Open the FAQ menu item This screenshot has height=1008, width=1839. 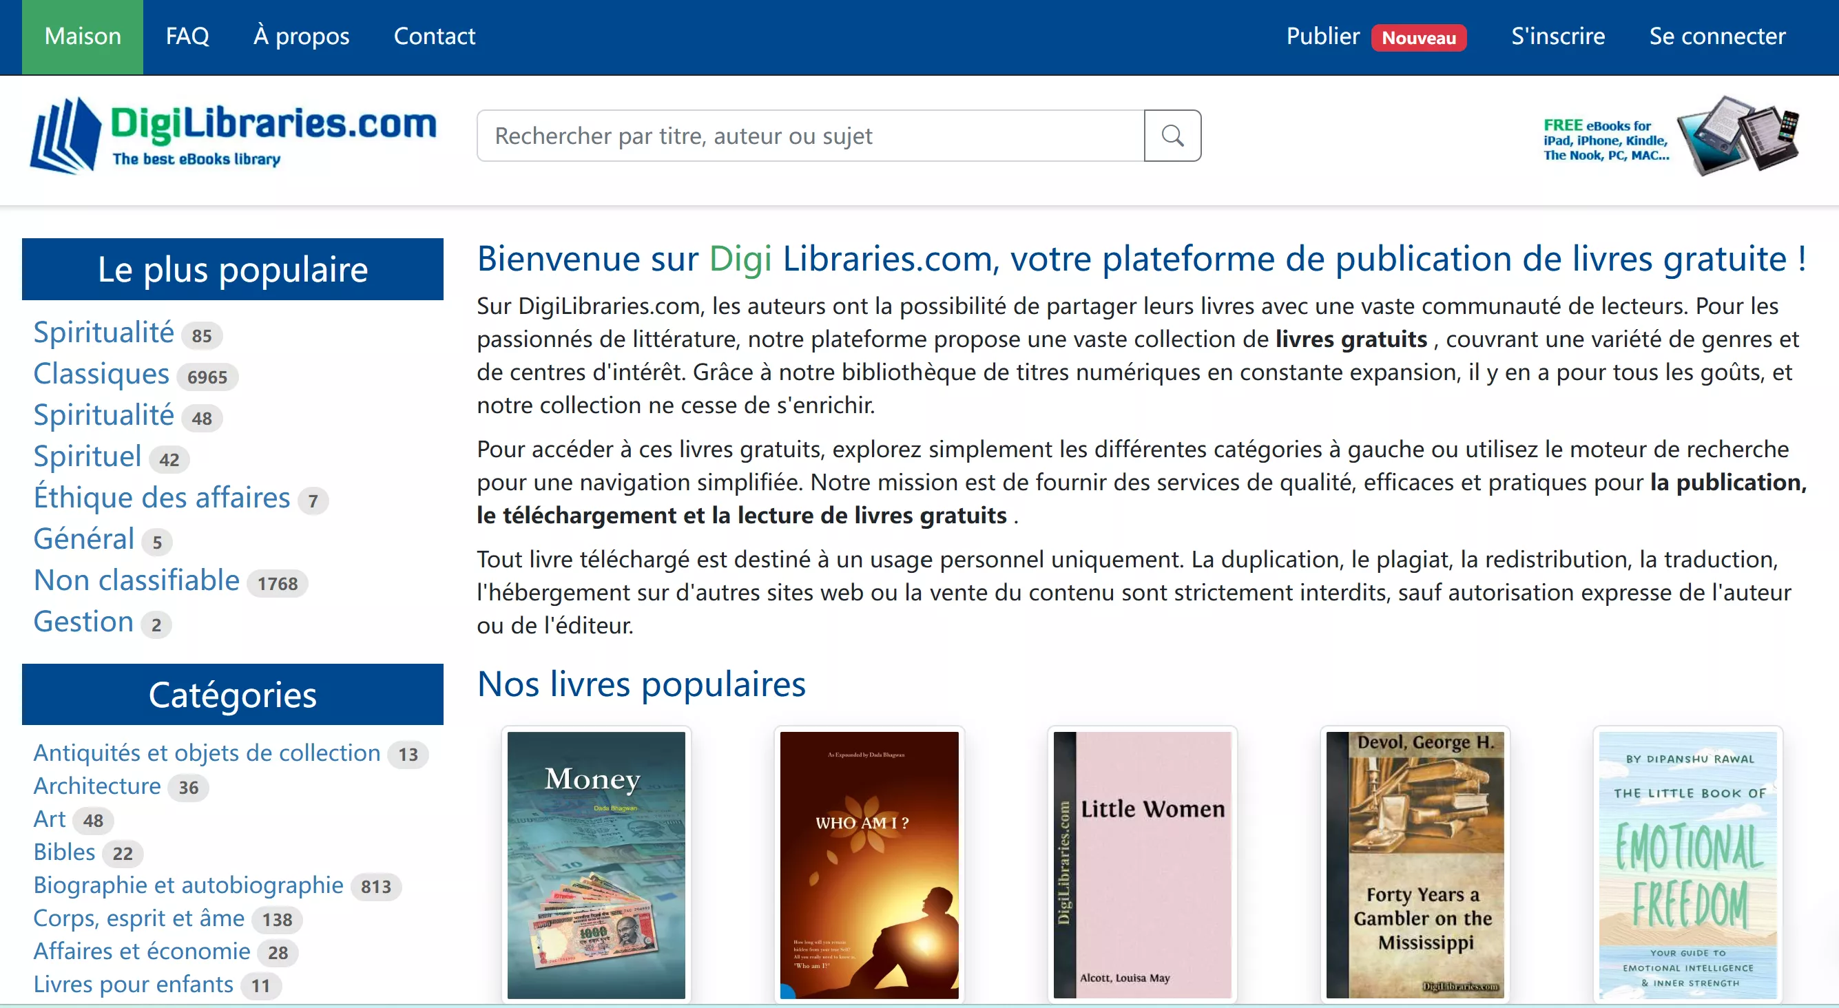pos(187,36)
